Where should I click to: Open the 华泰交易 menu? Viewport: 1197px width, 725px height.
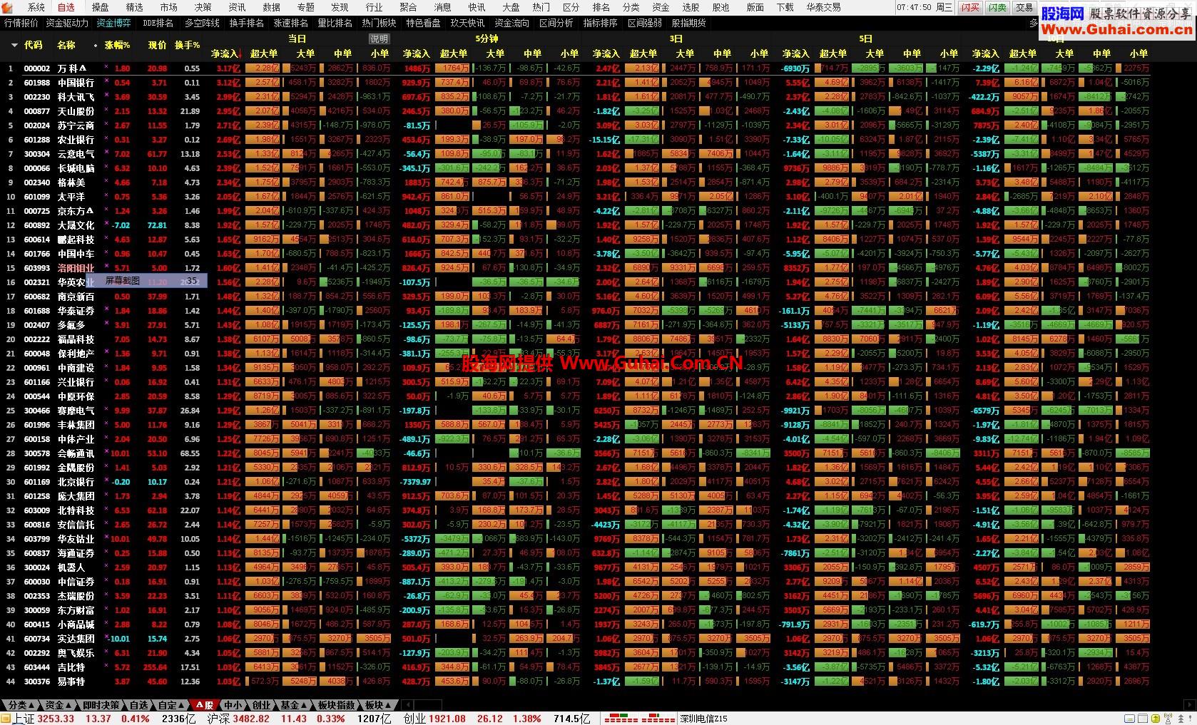tap(824, 7)
